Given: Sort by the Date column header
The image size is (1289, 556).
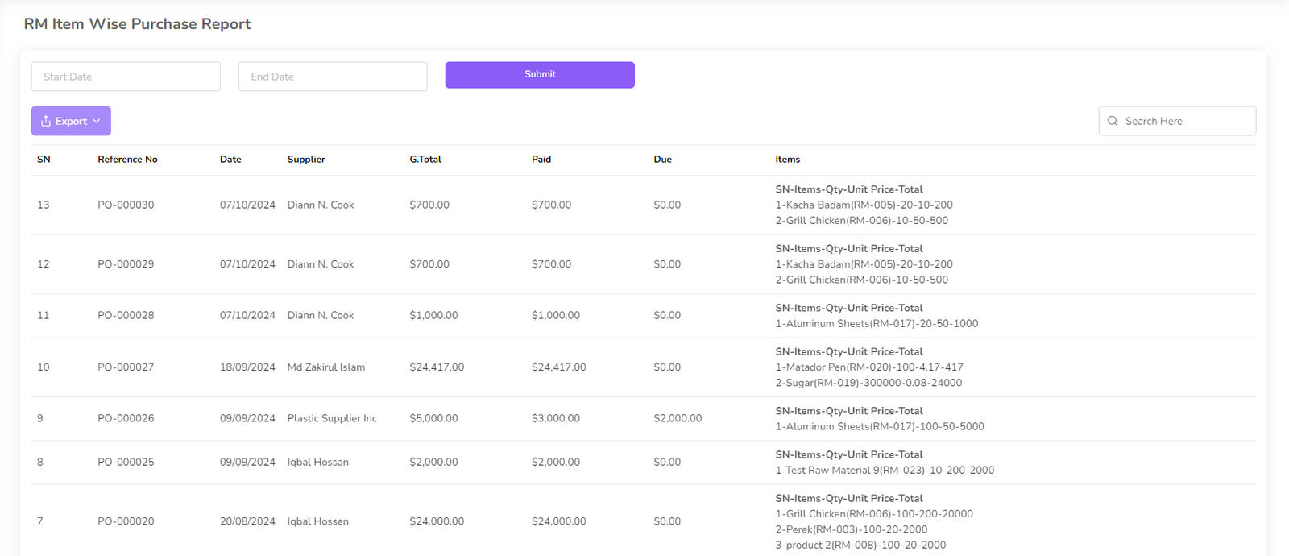Looking at the screenshot, I should tap(230, 160).
